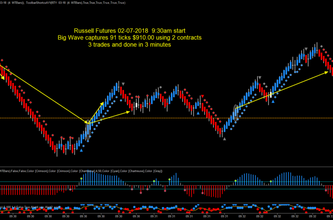Select the gray diamond above the middle bars
333x220 pixels.
pos(160,87)
